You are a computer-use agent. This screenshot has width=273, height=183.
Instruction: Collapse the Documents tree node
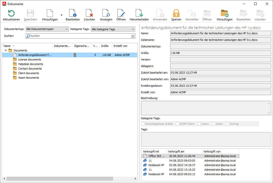(x=6, y=50)
